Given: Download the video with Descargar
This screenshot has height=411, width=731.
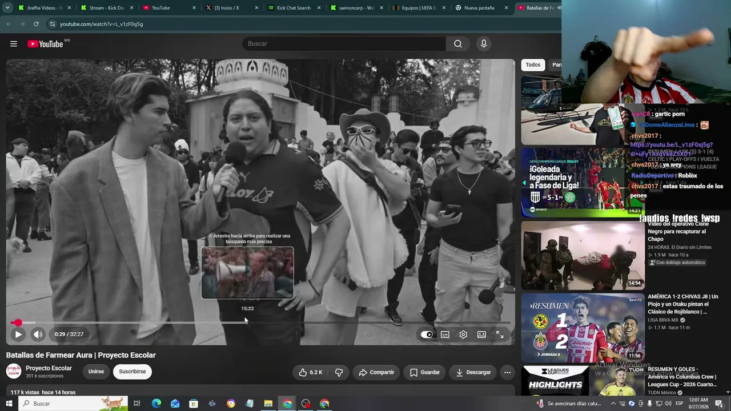Looking at the screenshot, I should (473, 372).
